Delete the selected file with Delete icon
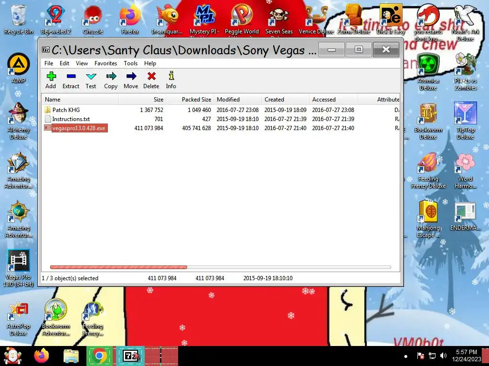 click(151, 80)
